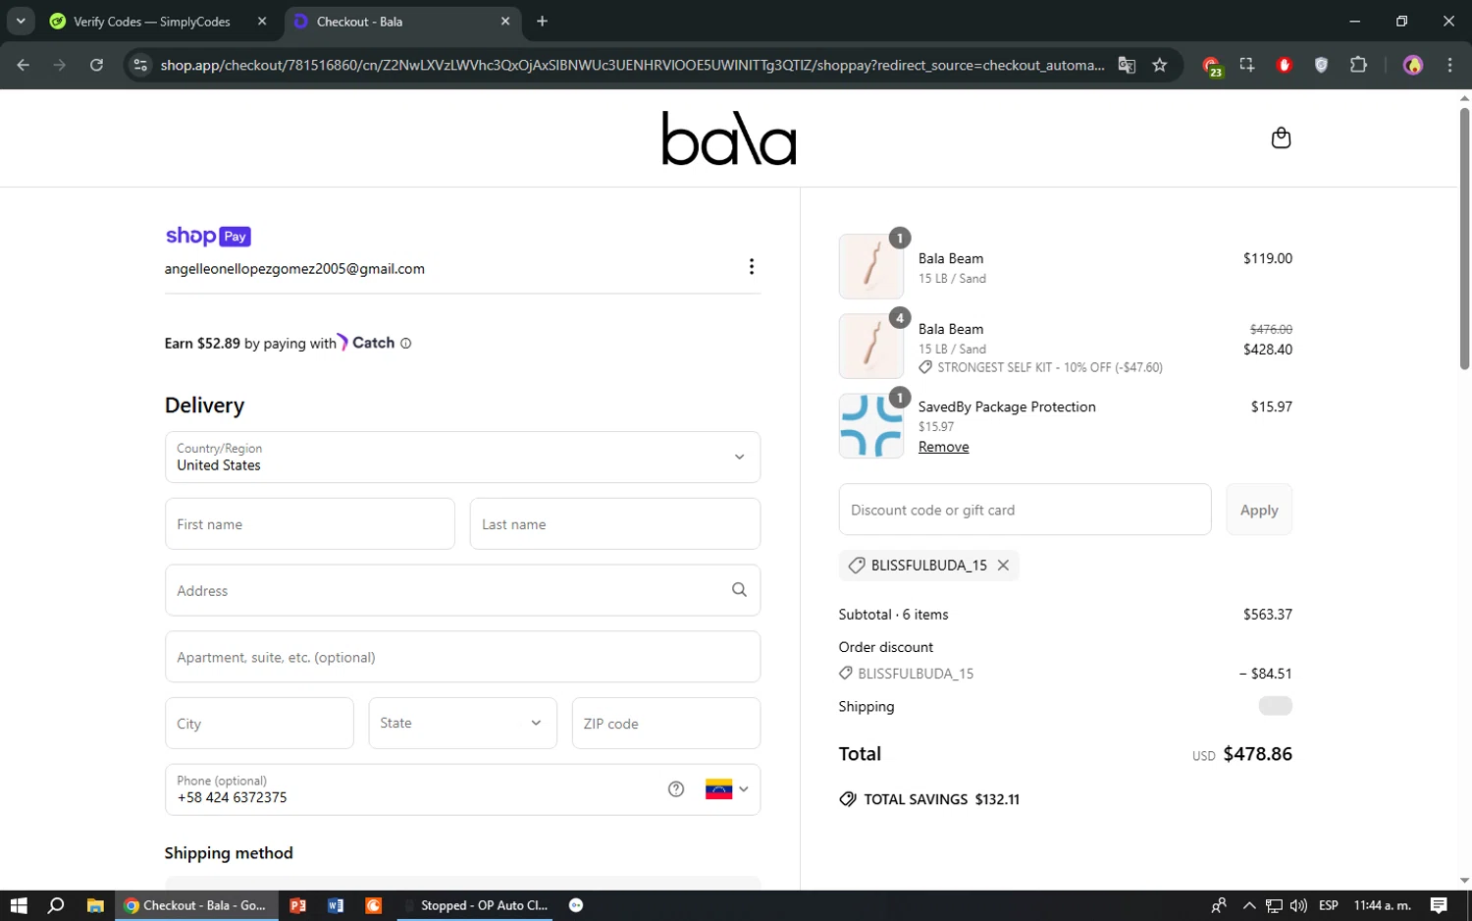Image resolution: width=1472 pixels, height=921 pixels.
Task: Close the Verify Codes tab
Action: 262,21
